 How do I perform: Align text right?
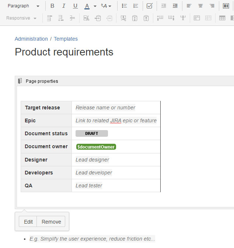[x=212, y=6]
